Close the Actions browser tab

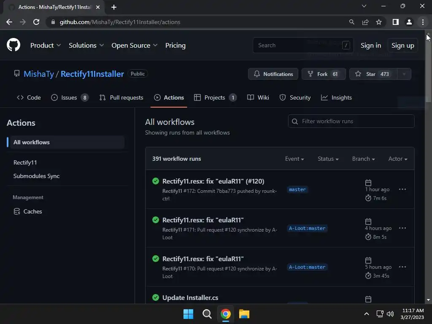tap(98, 7)
